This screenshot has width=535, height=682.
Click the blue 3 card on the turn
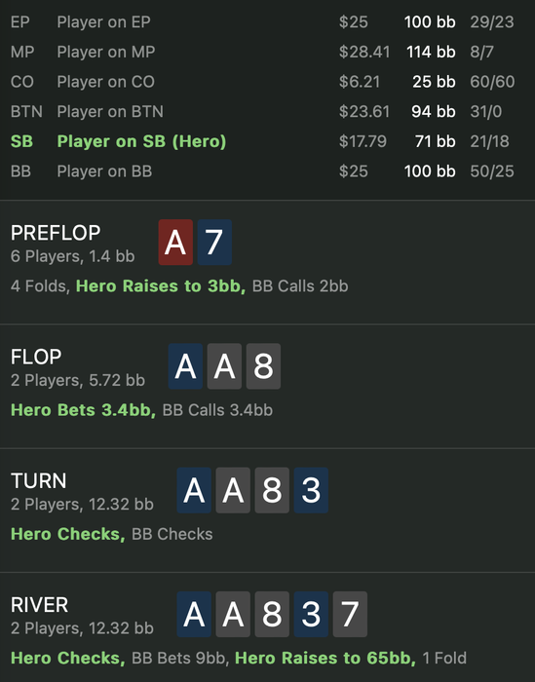tap(311, 490)
